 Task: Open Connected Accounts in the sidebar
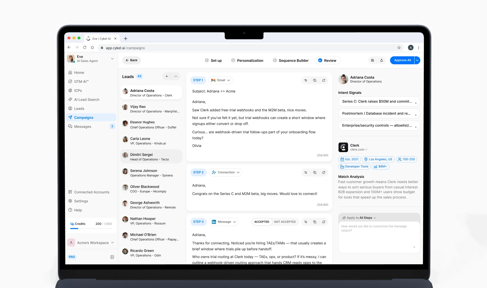(91, 192)
